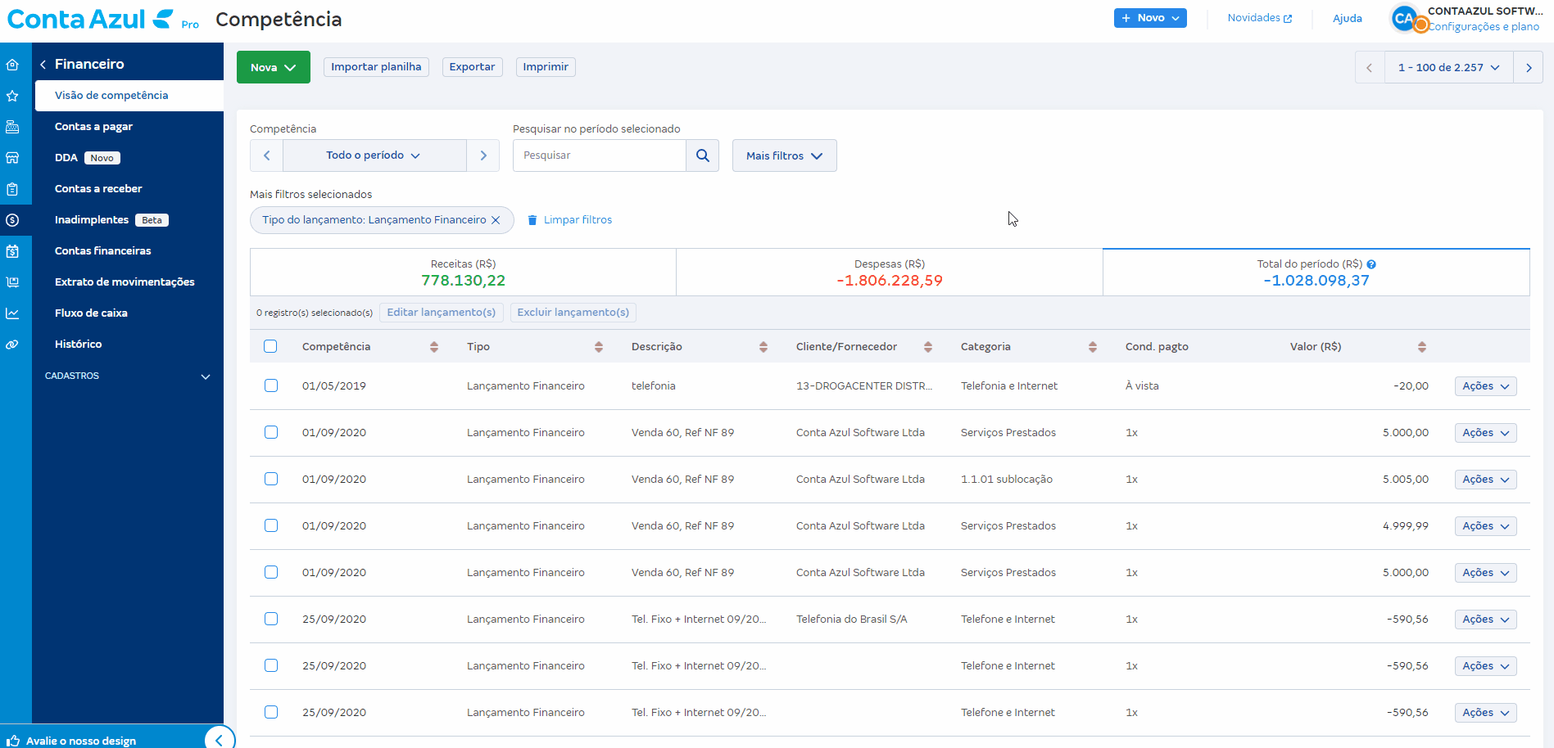Navigate to Fluxo de caixa

click(91, 313)
